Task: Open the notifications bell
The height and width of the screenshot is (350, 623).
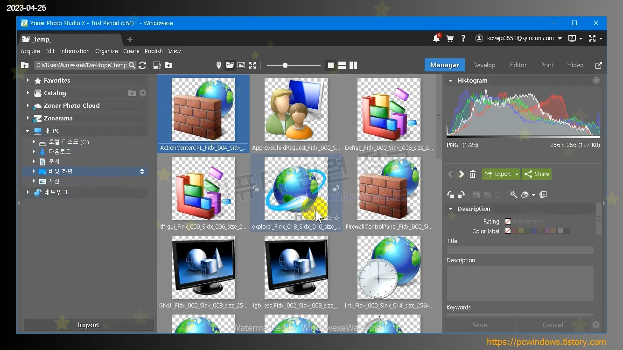Action: 436,38
